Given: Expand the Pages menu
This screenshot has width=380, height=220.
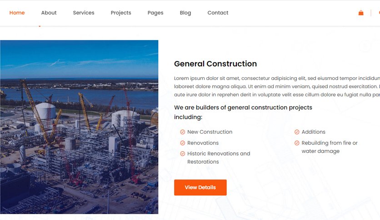Looking at the screenshot, I should (x=155, y=13).
